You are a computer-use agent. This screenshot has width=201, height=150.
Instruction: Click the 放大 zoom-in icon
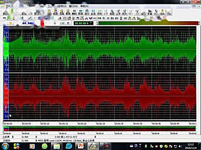(x=124, y=12)
